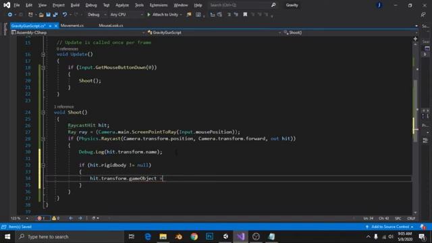Click the Navigate Backward arrow icon

click(10, 15)
